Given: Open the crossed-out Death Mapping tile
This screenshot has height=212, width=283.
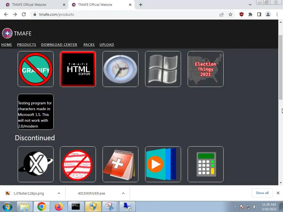Looking at the screenshot, I should tap(78, 164).
